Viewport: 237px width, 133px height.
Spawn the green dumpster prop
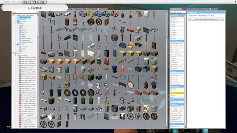click(138, 69)
